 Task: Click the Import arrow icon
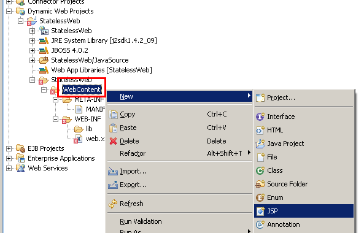(x=113, y=172)
